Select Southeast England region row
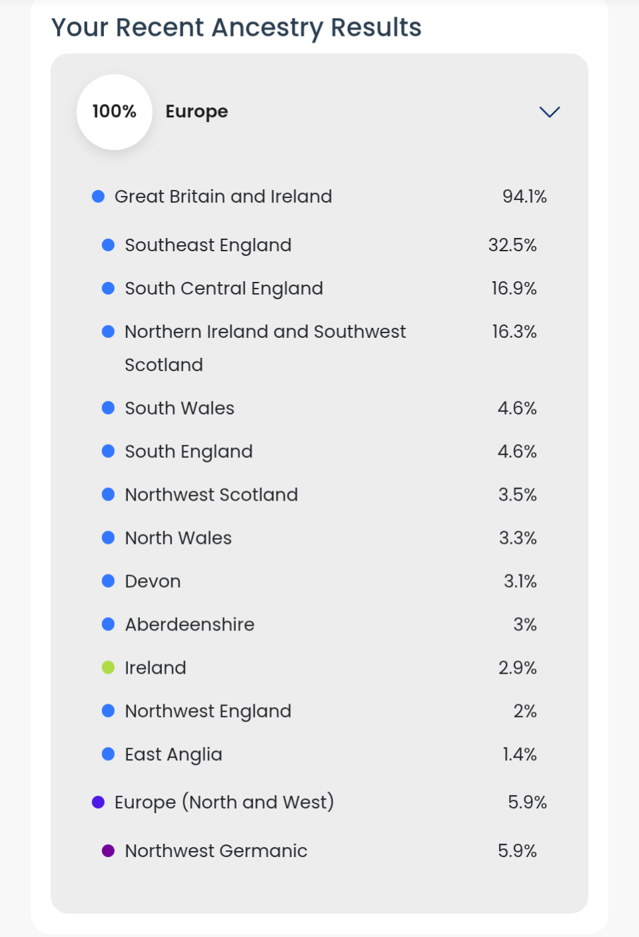Screen dimensions: 639x937 tap(208, 245)
